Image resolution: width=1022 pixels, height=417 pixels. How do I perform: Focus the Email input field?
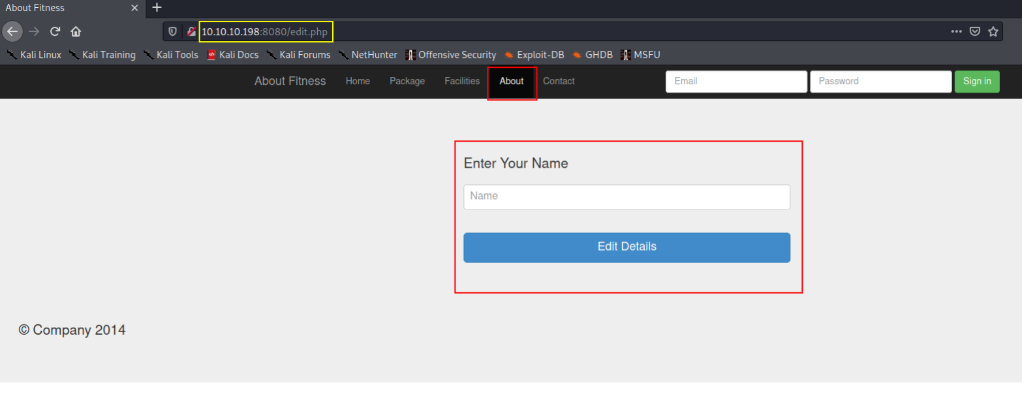coord(736,82)
